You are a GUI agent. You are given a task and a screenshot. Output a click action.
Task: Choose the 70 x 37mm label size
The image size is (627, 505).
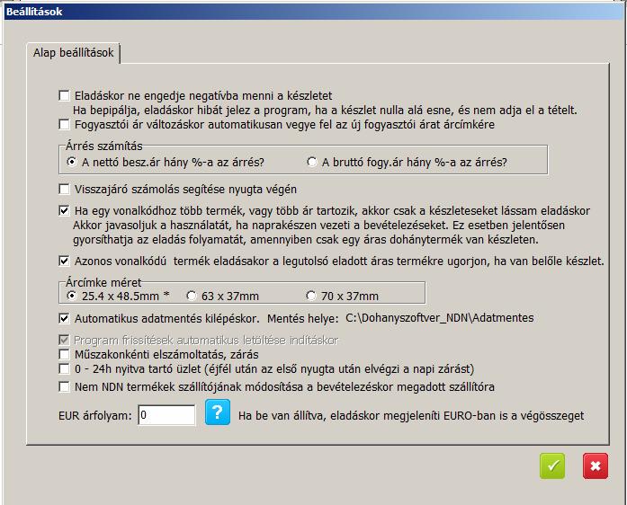click(x=310, y=296)
